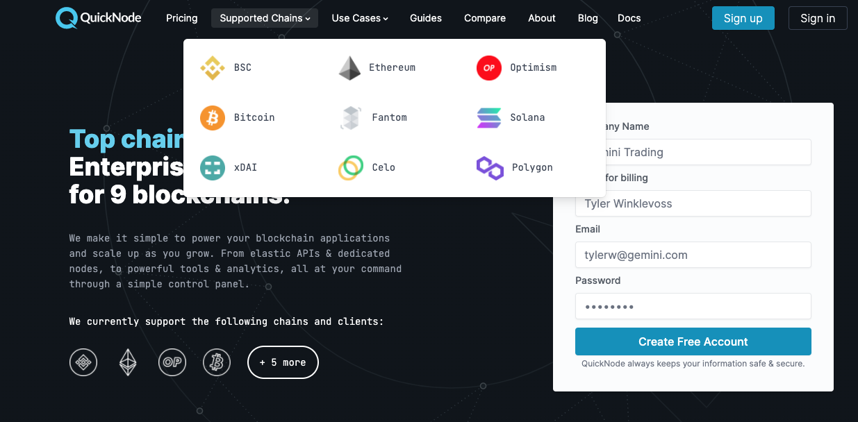
Task: Expand the Use Cases dropdown
Action: [360, 18]
